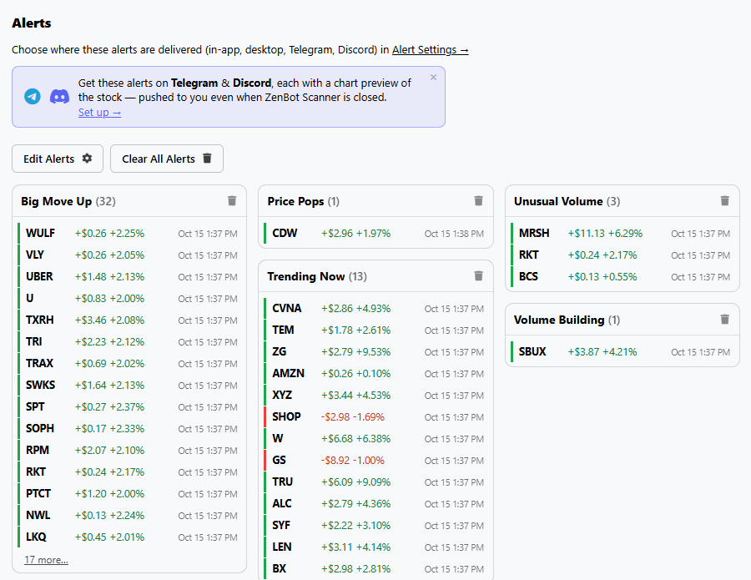Click the TRU trending alert

pyautogui.click(x=376, y=482)
